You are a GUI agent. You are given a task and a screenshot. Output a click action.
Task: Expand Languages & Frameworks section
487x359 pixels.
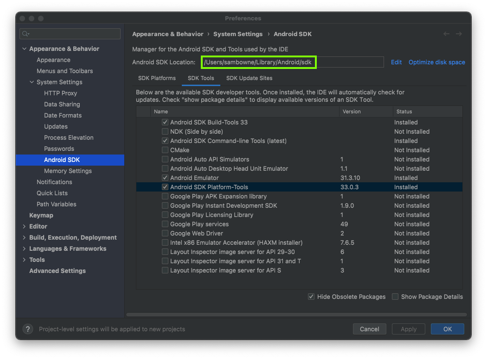pyautogui.click(x=24, y=248)
